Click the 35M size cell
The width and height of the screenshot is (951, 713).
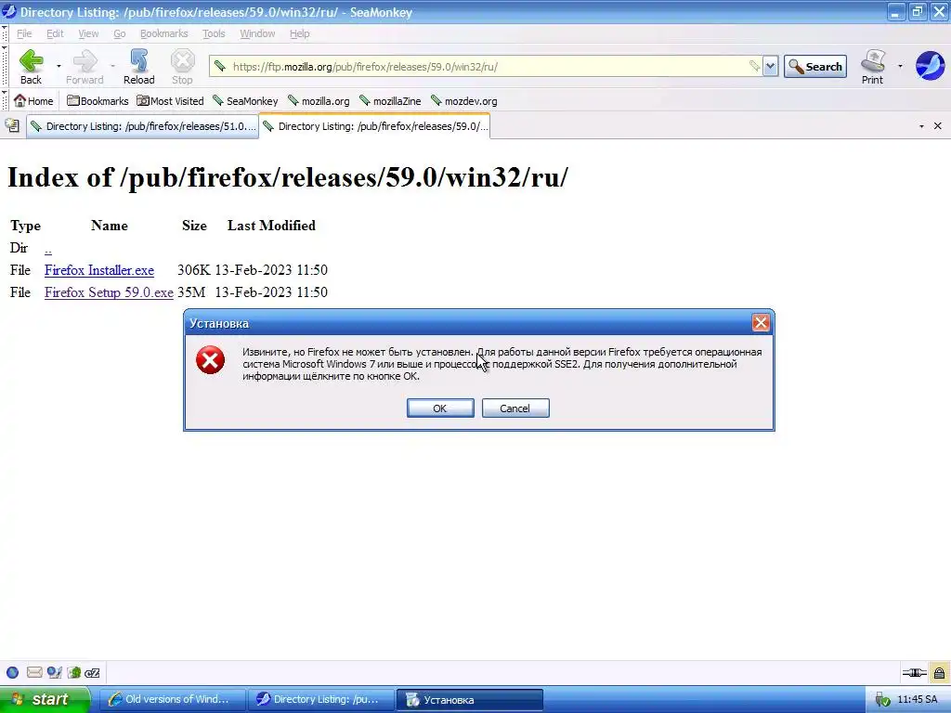point(191,292)
